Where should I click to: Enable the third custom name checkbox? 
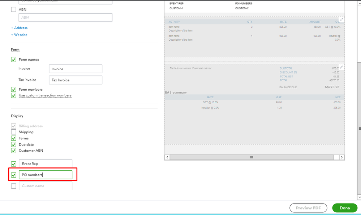[x=14, y=186]
